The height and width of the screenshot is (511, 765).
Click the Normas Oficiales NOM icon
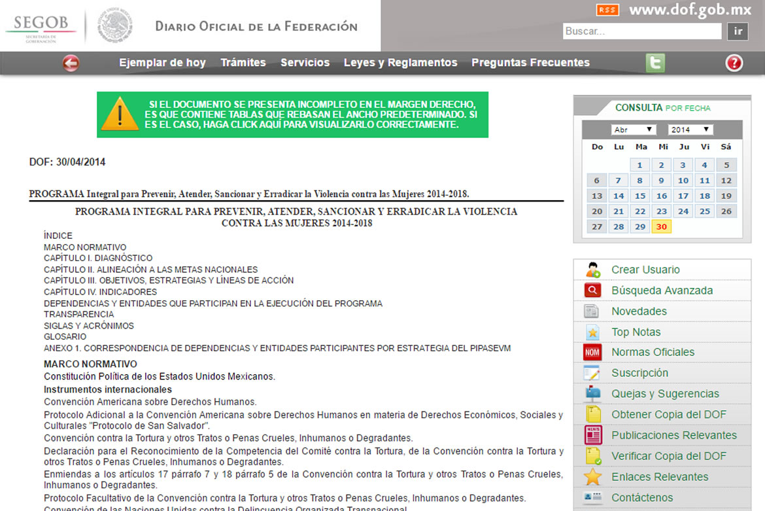point(592,353)
